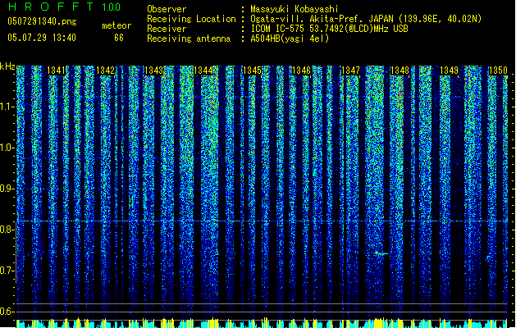
Task: Click the meteor count value 66
Action: tap(119, 38)
